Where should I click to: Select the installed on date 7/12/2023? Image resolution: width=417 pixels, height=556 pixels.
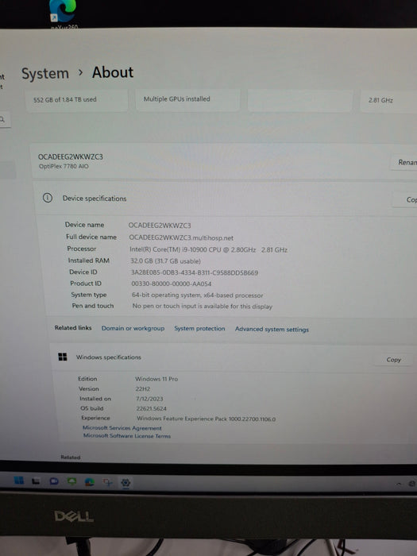149,399
